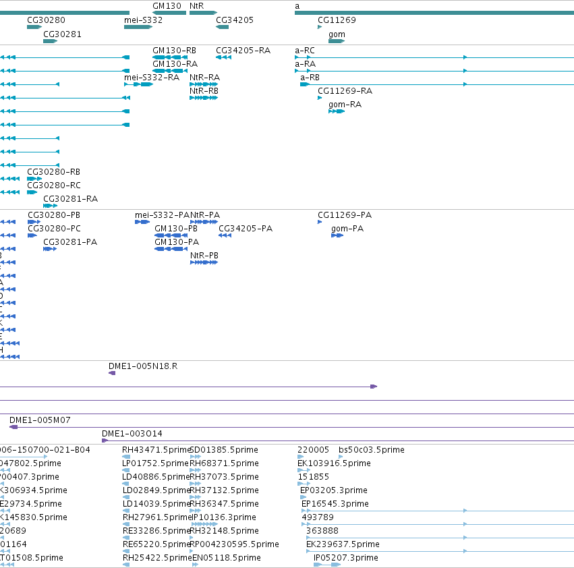Click the NtR-RB transcript label
This screenshot has width=574, height=568.
tap(204, 91)
